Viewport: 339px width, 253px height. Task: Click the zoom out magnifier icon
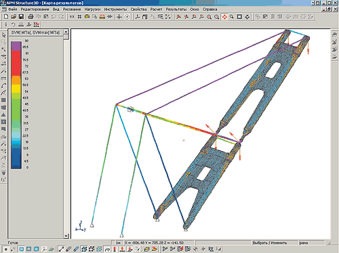217,17
